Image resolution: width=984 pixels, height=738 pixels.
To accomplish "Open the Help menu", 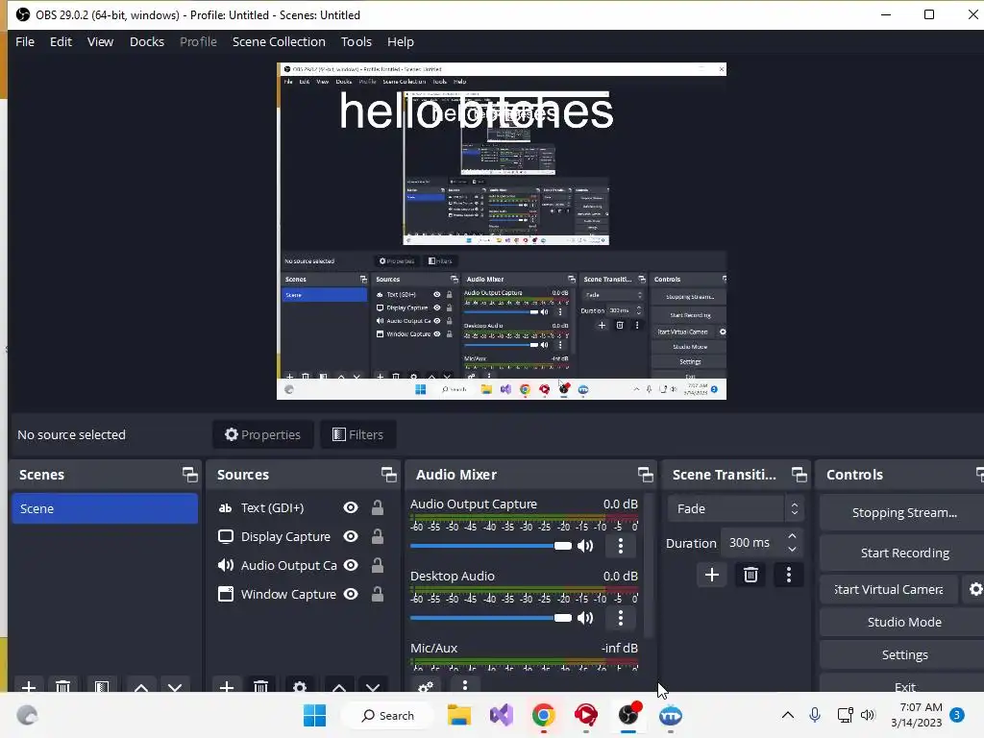I will (401, 41).
